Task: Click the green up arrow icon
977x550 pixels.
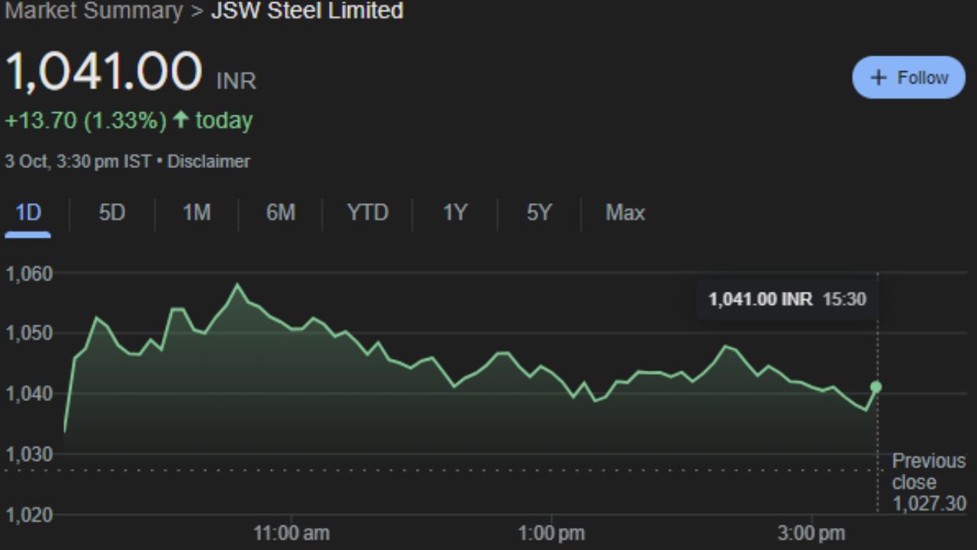Action: [181, 120]
